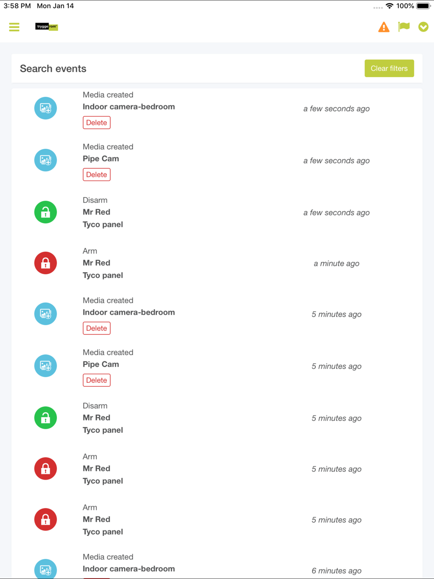434x579 pixels.
Task: Select the Arm event from a minute ago
Action: [x=217, y=263]
